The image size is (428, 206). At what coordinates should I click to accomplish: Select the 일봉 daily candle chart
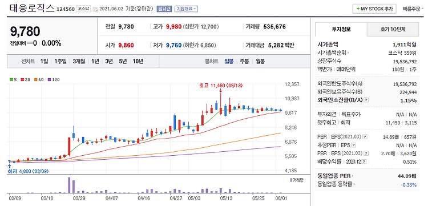click(x=229, y=62)
